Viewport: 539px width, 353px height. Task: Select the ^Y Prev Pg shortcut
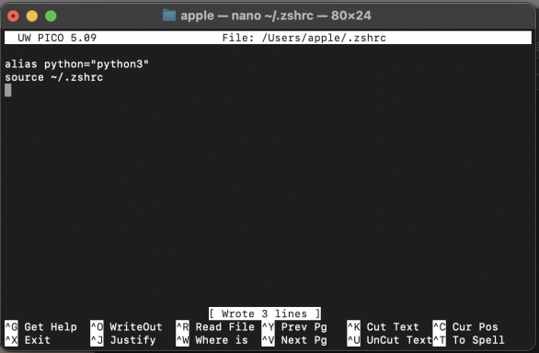[294, 326]
